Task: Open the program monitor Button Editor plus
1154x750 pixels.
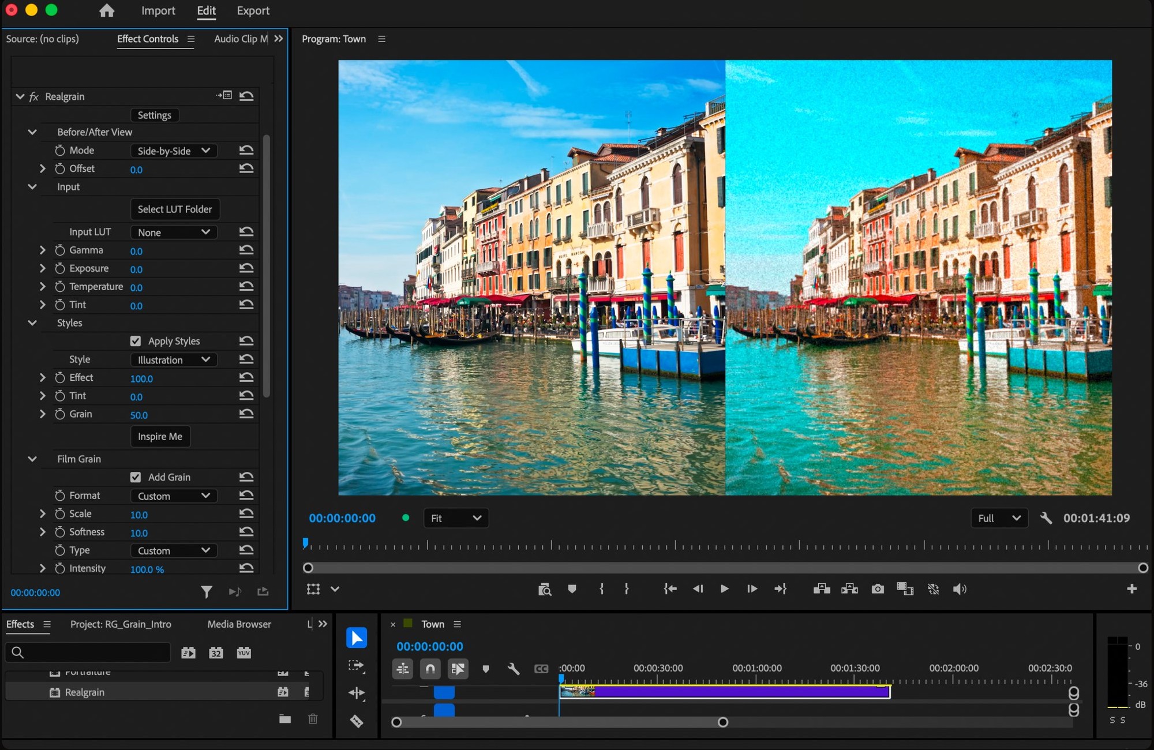Action: [x=1132, y=588]
